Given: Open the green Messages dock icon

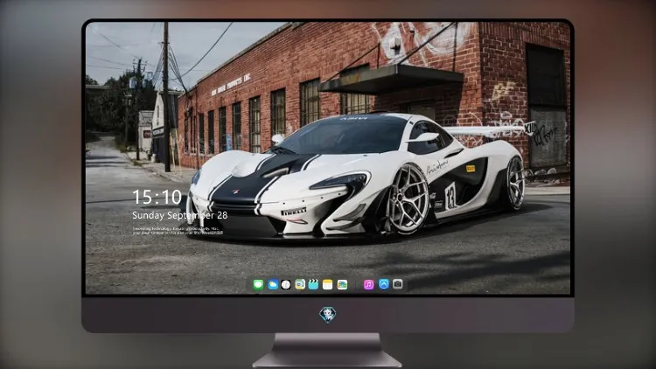Looking at the screenshot, I should click(258, 284).
